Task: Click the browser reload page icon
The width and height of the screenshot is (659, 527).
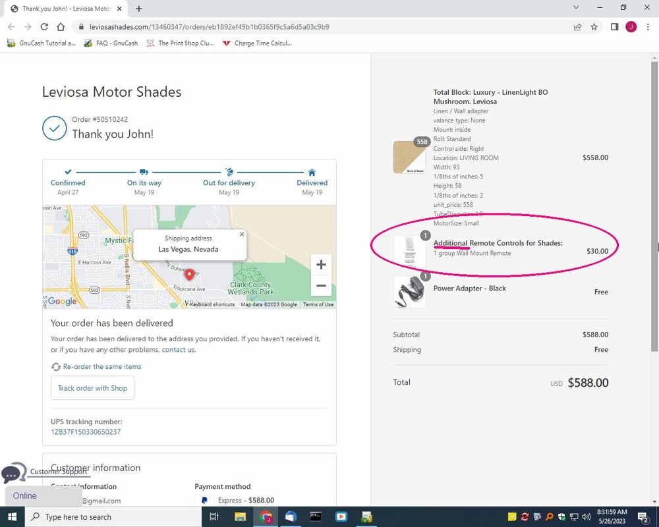Action: 44,27
